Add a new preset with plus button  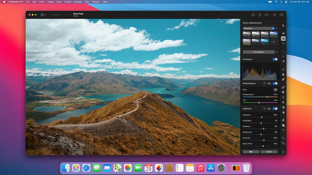pyautogui.click(x=274, y=42)
